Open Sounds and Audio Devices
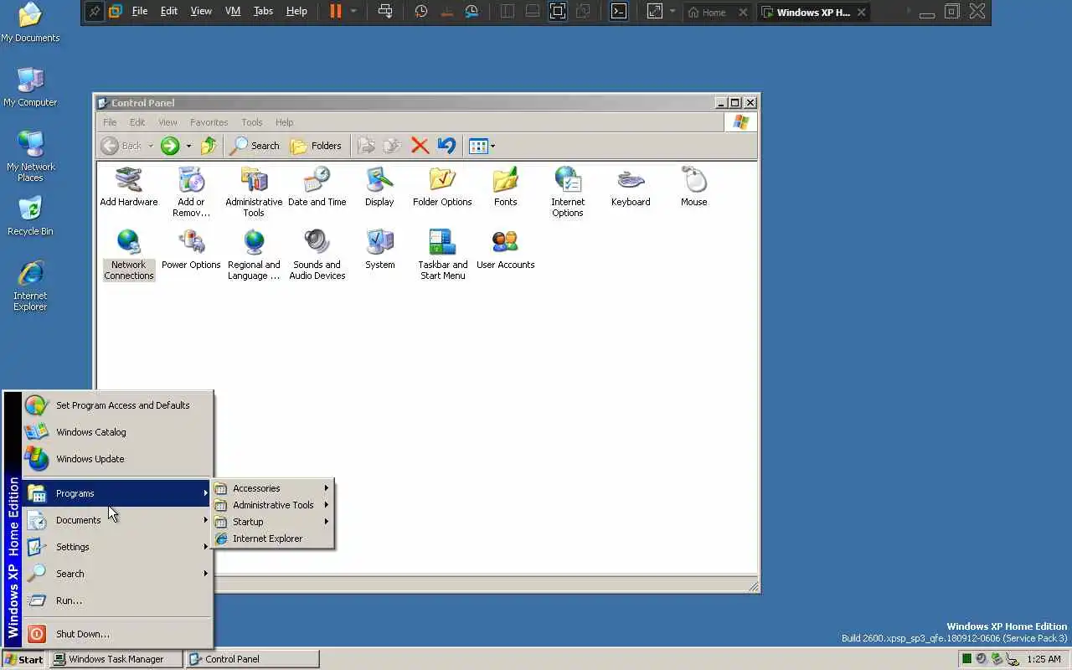The height and width of the screenshot is (670, 1072). (x=317, y=255)
